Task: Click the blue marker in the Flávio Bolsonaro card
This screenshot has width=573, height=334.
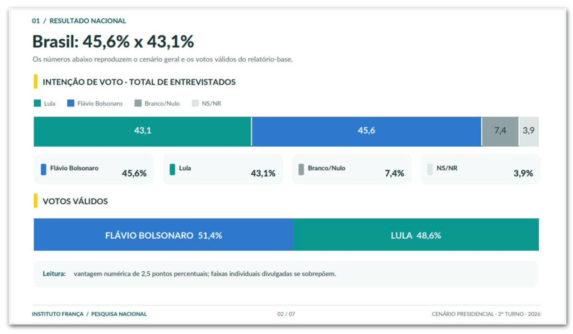Action: (43, 169)
